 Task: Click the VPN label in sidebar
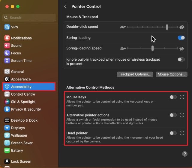[15, 27]
